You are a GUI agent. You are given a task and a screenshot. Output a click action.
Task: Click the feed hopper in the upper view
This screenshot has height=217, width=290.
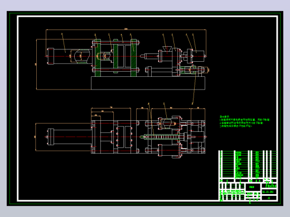click(x=167, y=48)
